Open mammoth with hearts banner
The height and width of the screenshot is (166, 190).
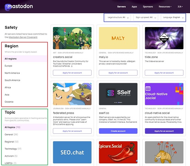[x=164, y=152]
